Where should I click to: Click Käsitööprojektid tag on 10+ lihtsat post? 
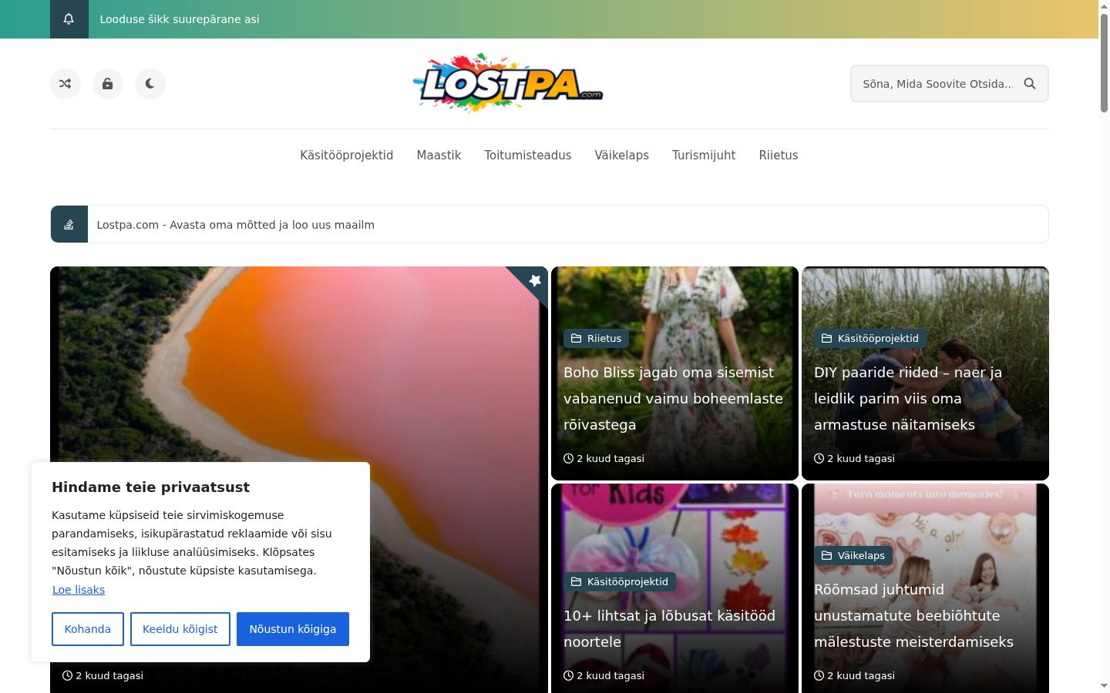pos(620,581)
